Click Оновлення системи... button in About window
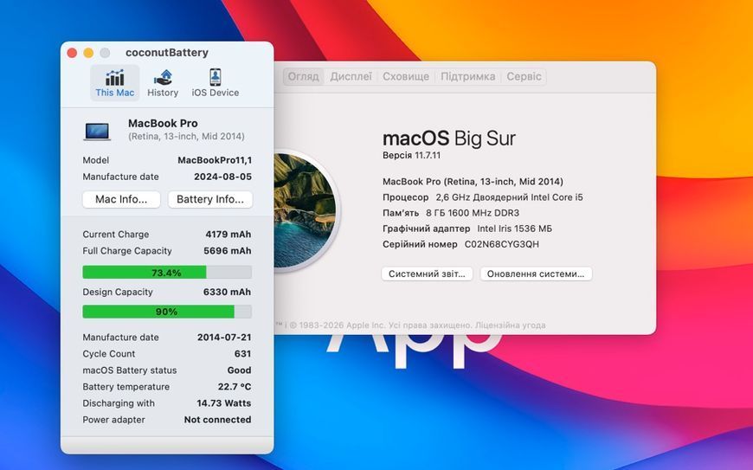 (536, 274)
